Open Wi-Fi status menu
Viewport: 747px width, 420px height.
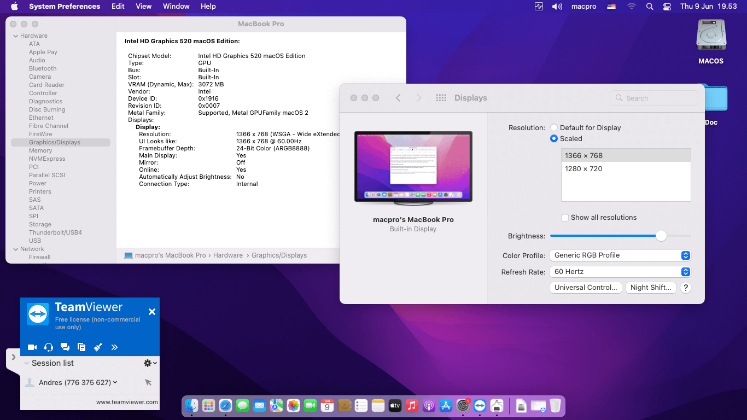point(632,7)
